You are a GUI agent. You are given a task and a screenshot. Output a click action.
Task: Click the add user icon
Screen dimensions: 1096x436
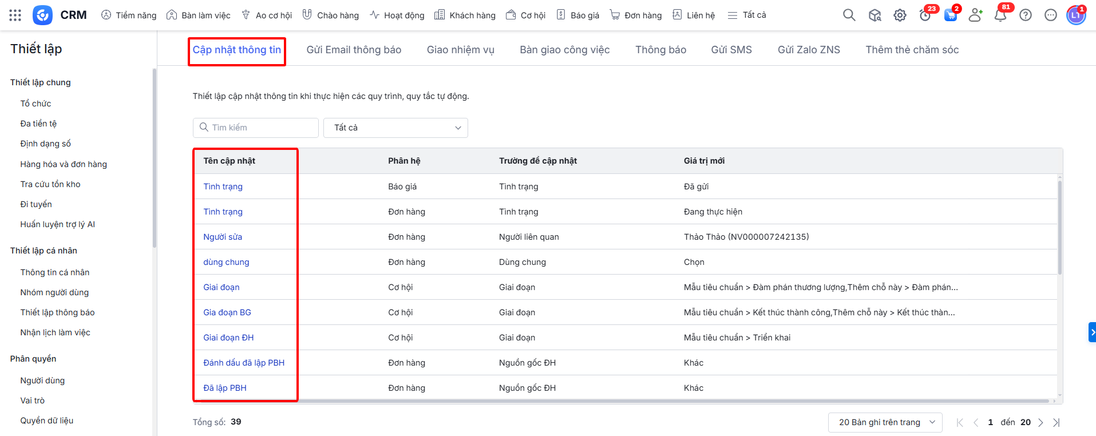coord(975,15)
